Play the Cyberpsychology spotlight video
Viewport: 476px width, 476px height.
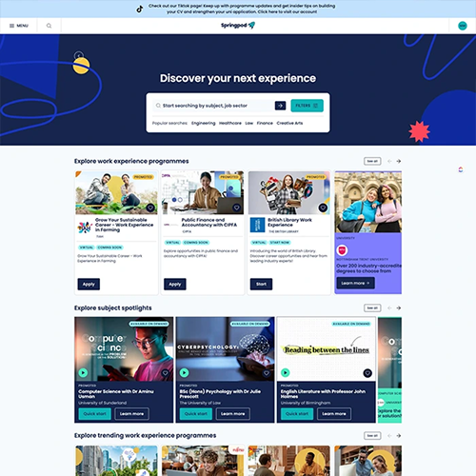click(x=184, y=372)
